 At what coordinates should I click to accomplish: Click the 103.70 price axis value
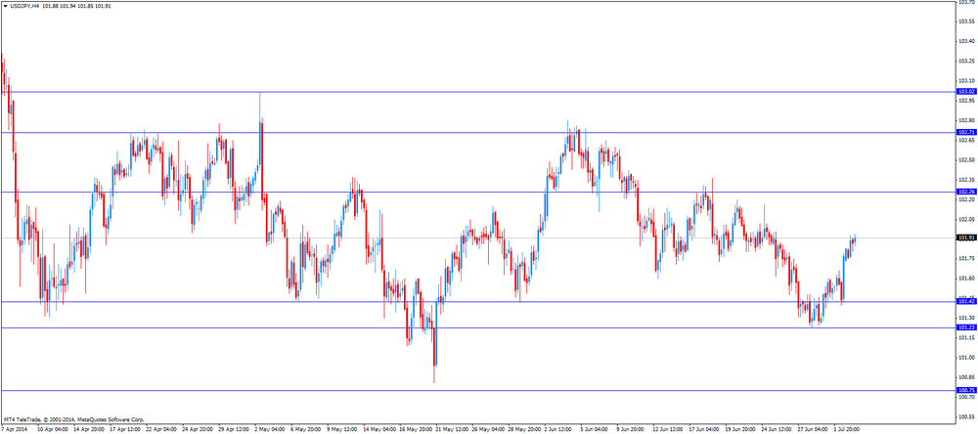pyautogui.click(x=966, y=3)
